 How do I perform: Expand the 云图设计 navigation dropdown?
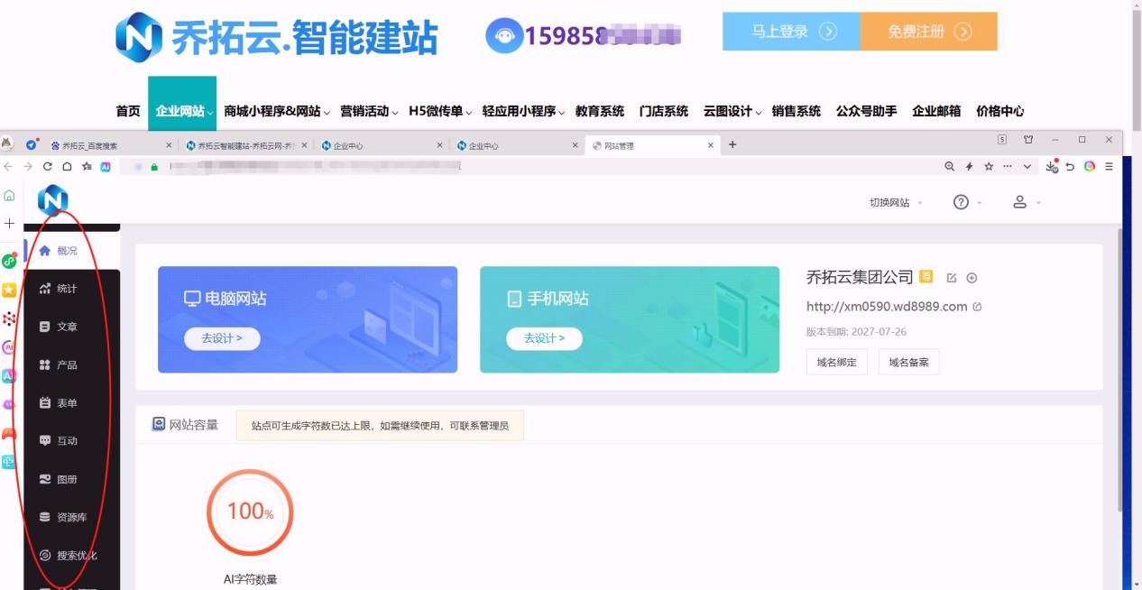733,111
